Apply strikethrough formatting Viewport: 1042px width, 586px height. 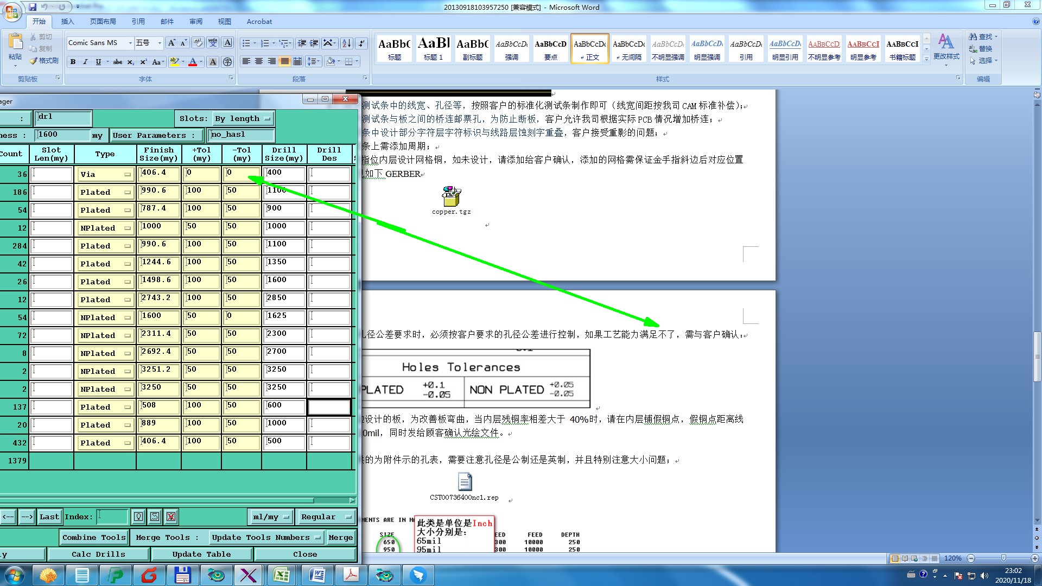(118, 62)
